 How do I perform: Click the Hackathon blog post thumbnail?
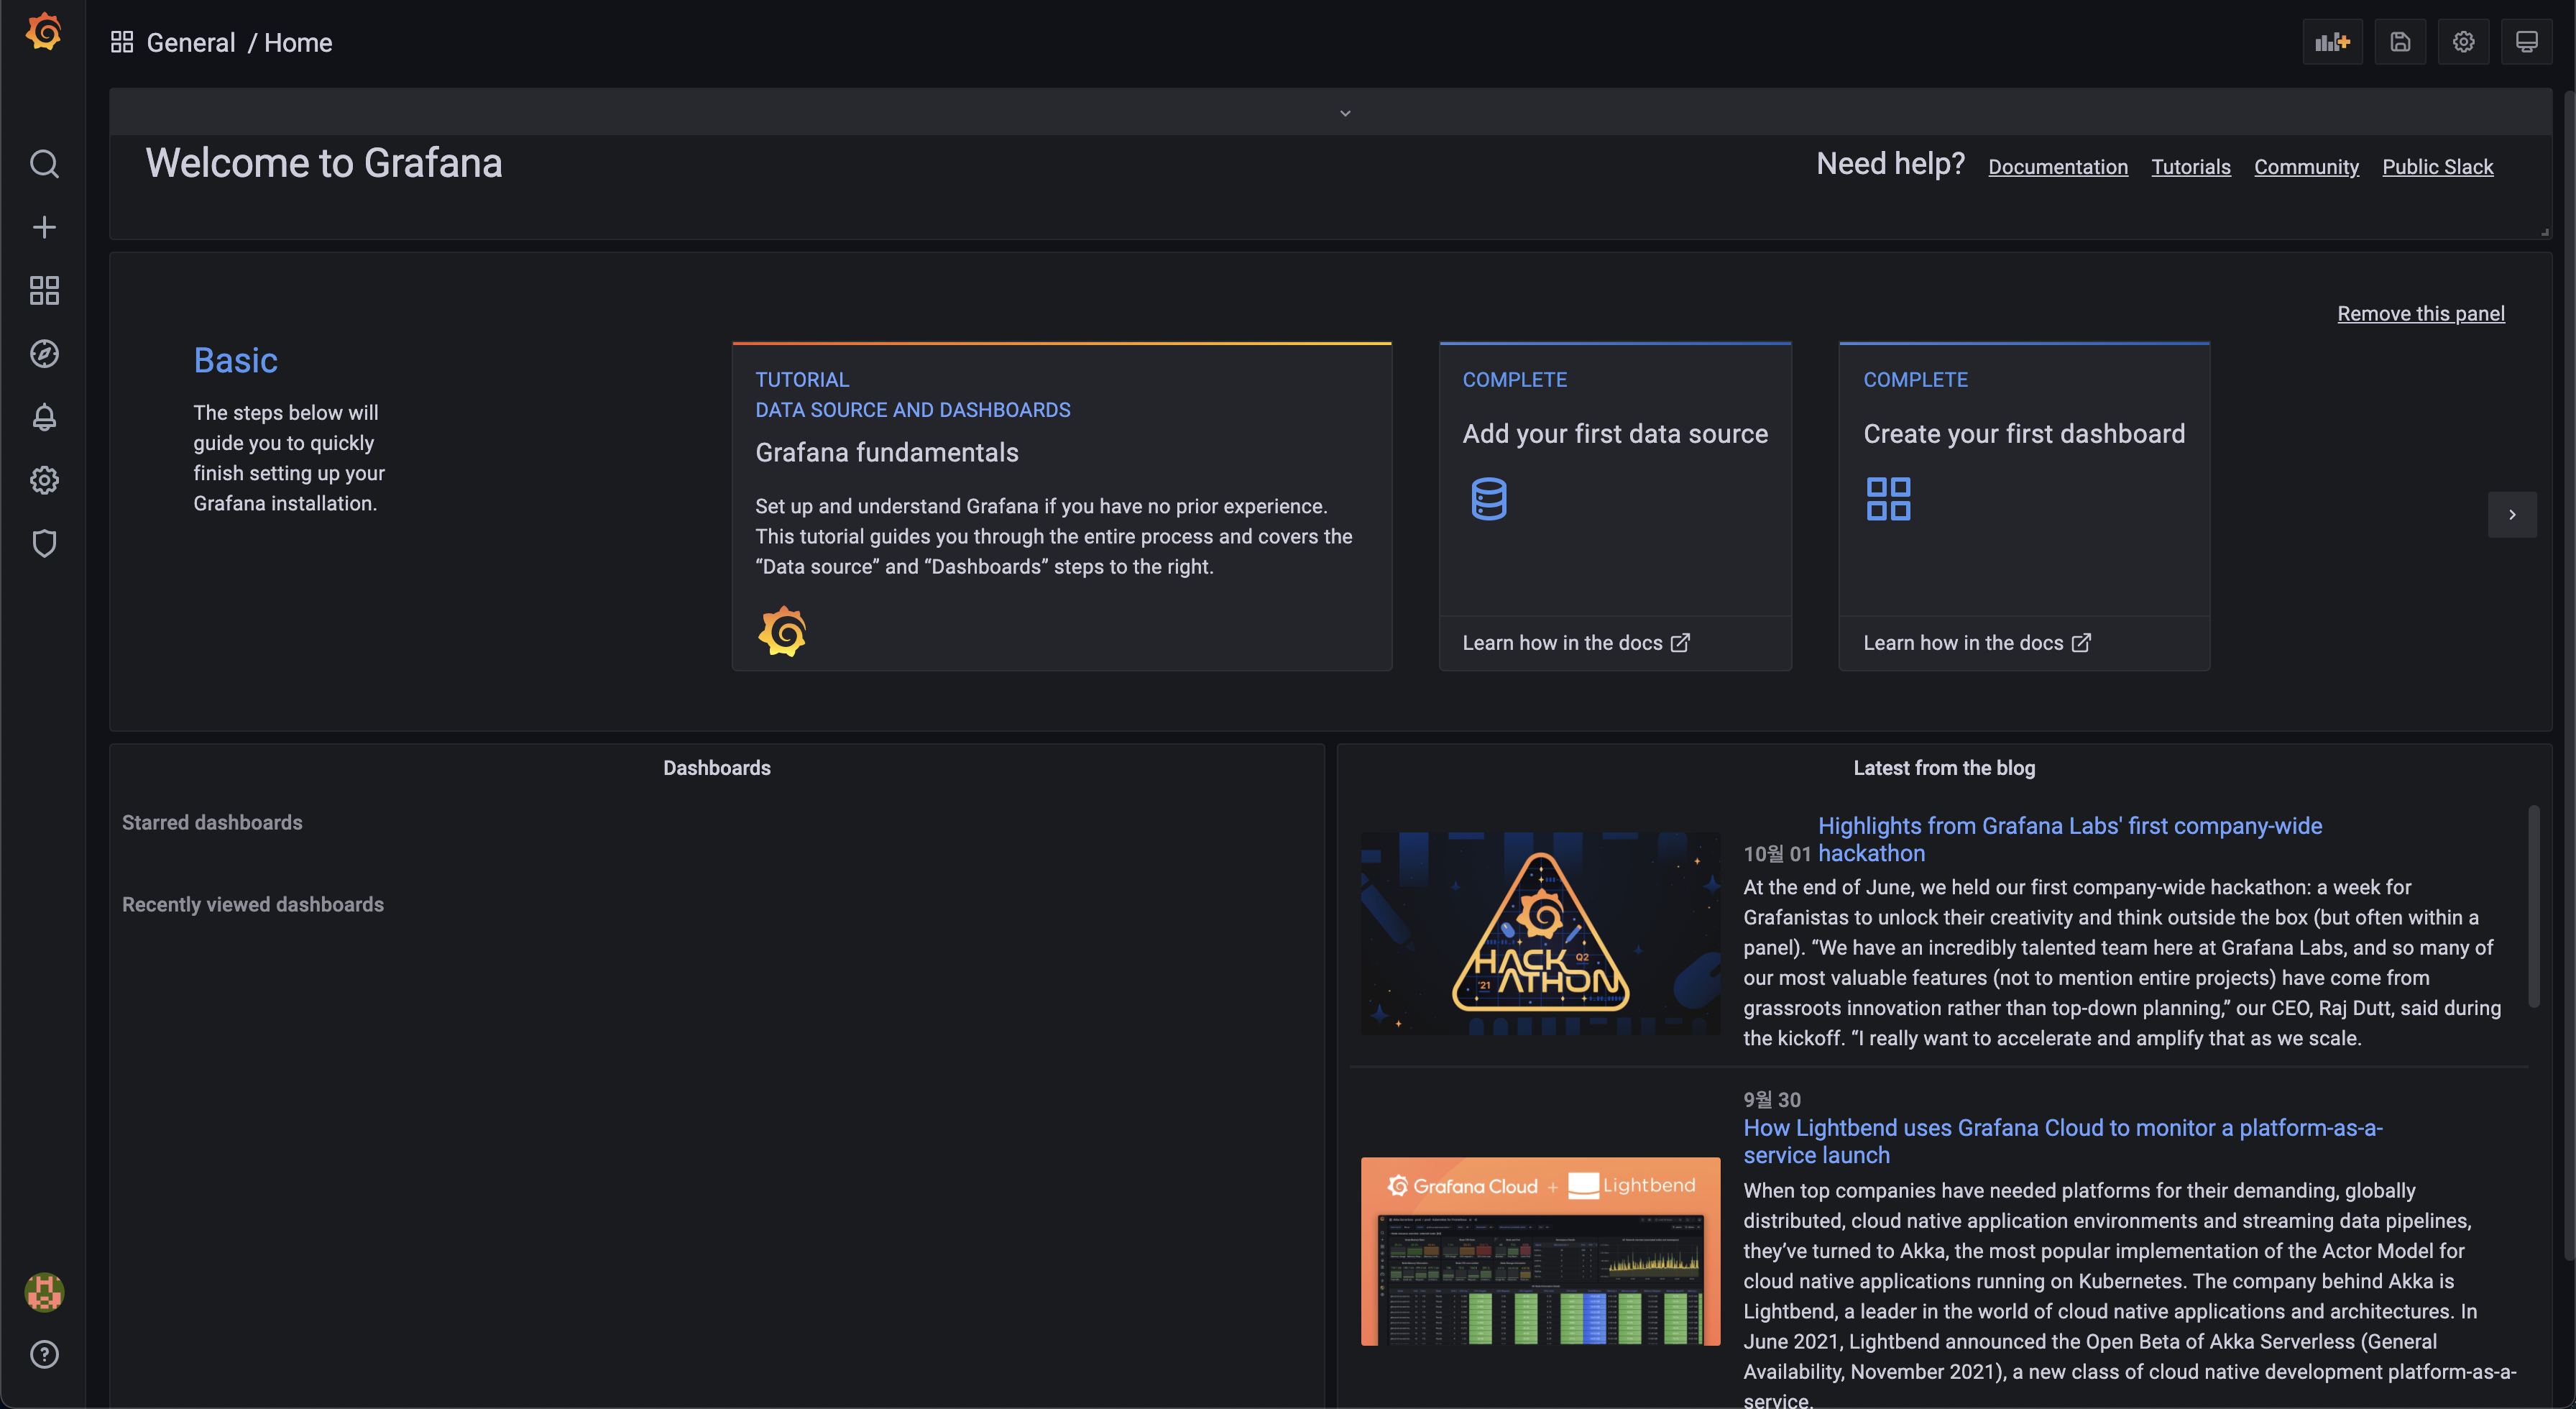pyautogui.click(x=1540, y=933)
